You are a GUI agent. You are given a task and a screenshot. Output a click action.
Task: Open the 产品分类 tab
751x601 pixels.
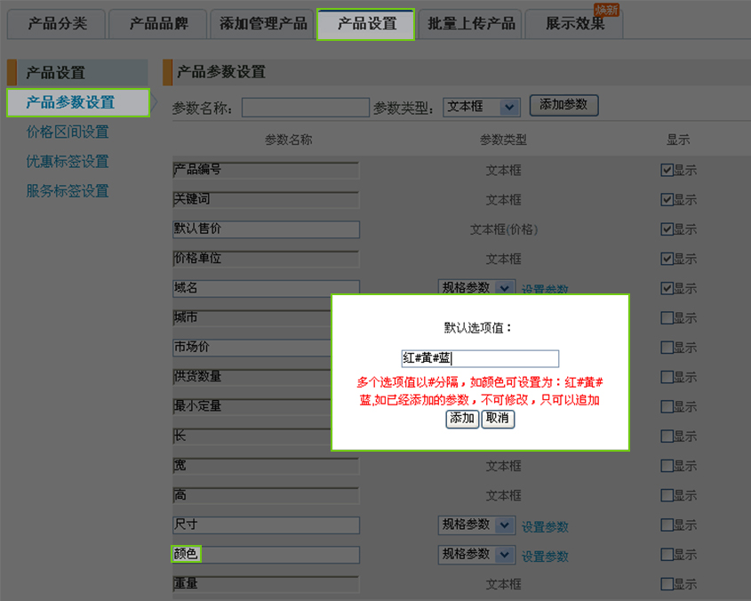pos(57,24)
